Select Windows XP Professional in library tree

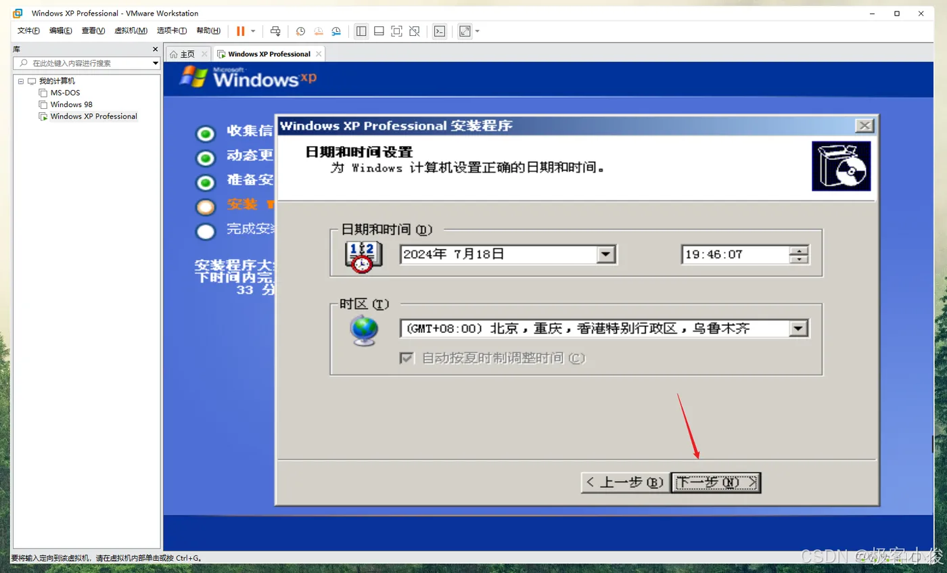[x=93, y=116]
